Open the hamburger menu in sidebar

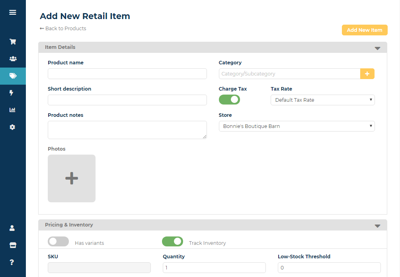click(13, 12)
